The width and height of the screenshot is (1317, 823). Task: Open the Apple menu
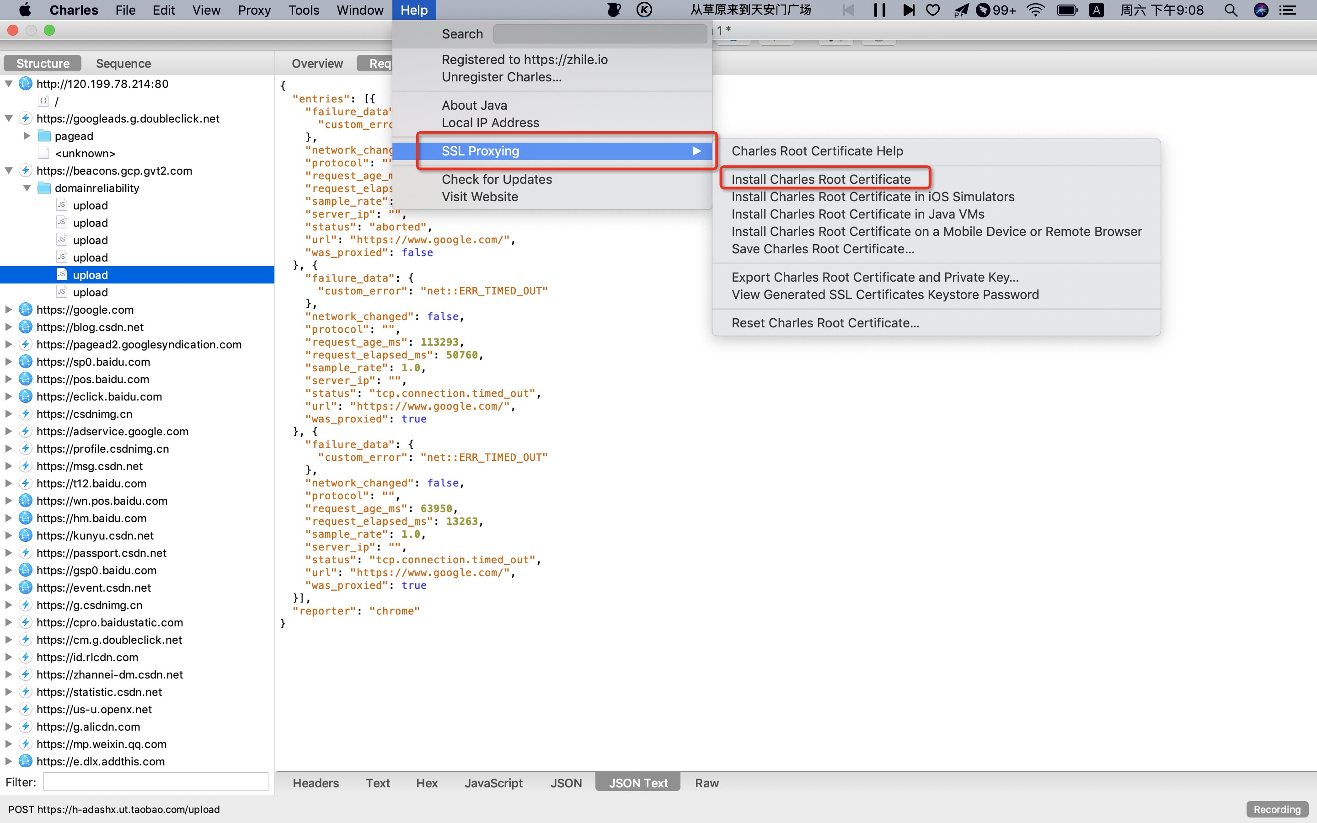point(25,10)
